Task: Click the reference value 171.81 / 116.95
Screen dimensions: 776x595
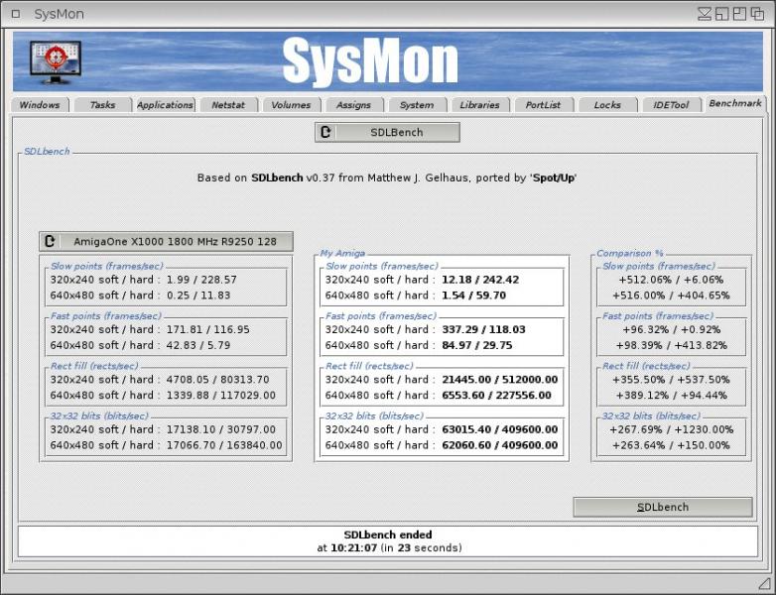Action: click(207, 329)
